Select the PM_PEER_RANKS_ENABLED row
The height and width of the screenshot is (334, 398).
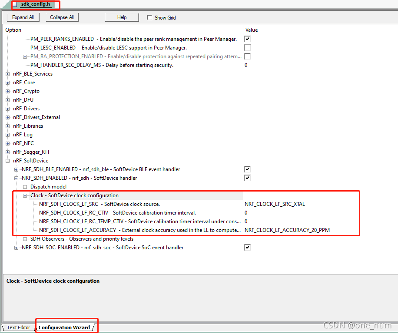133,39
